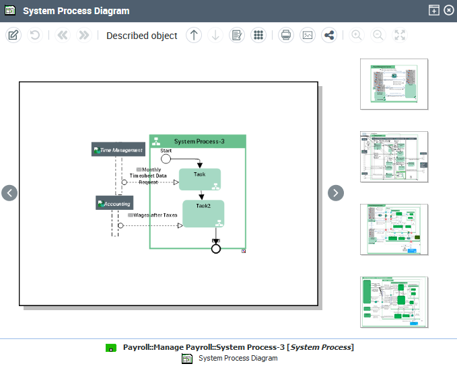The width and height of the screenshot is (457, 366).
Task: Click the Time Management participant box
Action: point(118,149)
